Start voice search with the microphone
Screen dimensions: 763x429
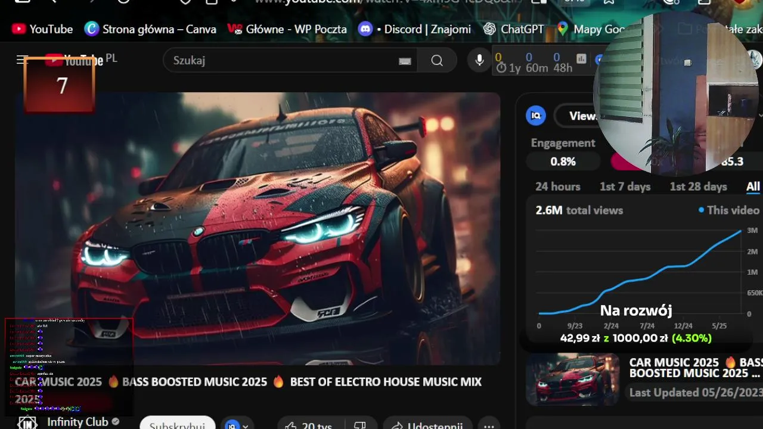click(x=479, y=60)
